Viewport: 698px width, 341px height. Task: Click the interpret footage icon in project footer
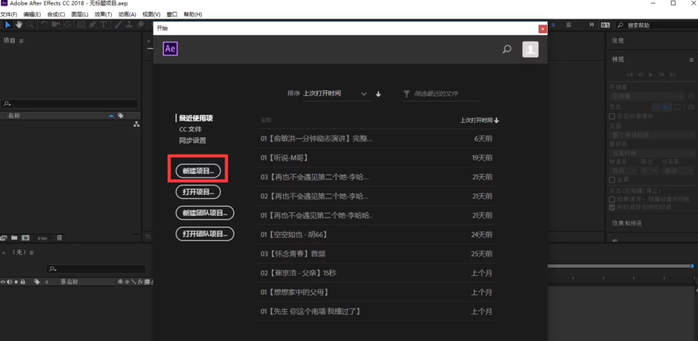pos(4,238)
